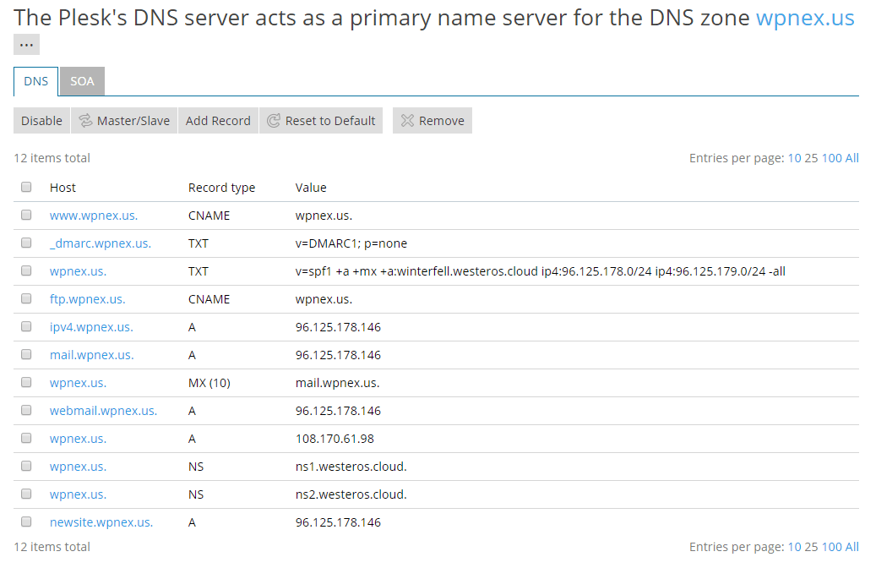Expand the ellipsis menu below the title
This screenshot has height=568, width=876.
point(26,45)
